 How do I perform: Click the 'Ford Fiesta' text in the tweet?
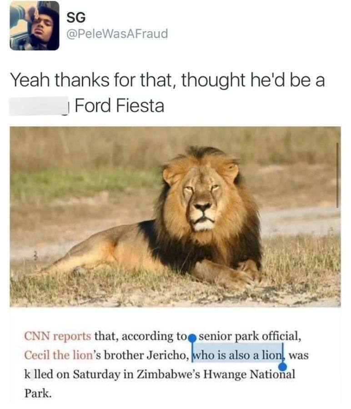point(119,106)
